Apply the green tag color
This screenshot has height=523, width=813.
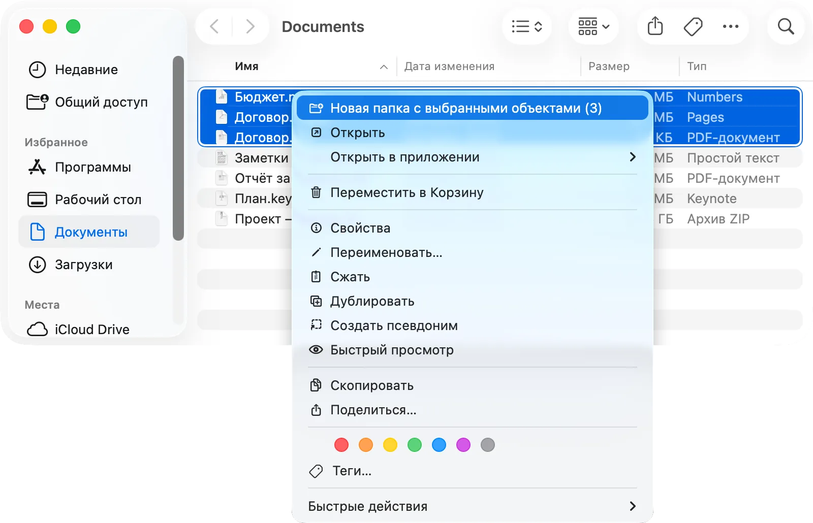tap(415, 445)
